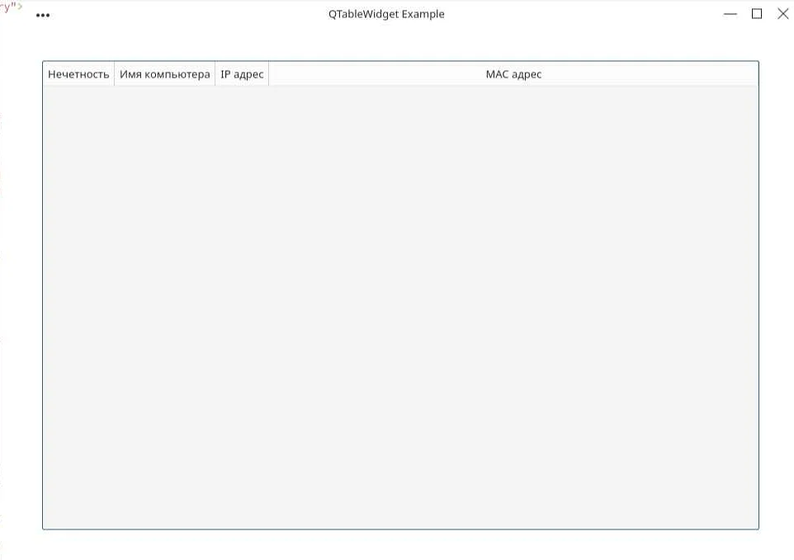
Task: Click the Имя компьютера column header
Action: pyautogui.click(x=164, y=74)
